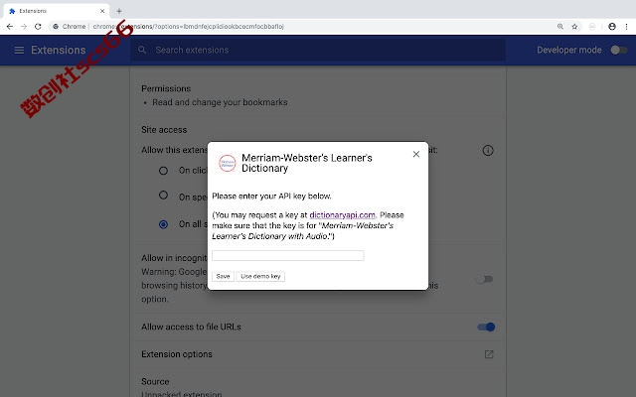636x397 pixels.
Task: Click the Extensions header title
Action: [59, 51]
